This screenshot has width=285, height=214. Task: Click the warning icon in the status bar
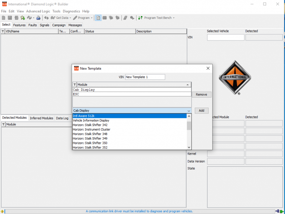[x=2, y=211]
